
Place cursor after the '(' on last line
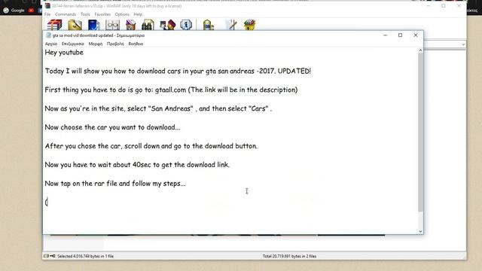coord(48,202)
